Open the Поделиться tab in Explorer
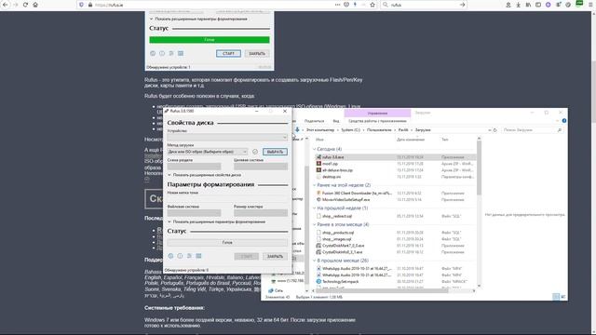Image resolution: width=596 pixels, height=335 pixels. 314,121
